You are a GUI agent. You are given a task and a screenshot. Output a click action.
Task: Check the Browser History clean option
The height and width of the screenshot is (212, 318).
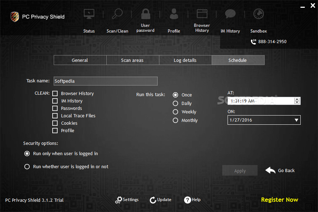tap(55, 94)
